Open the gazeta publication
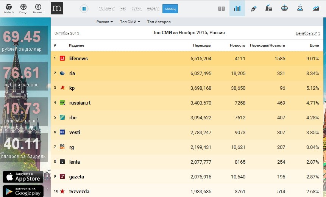326x197 pixels. click(76, 177)
